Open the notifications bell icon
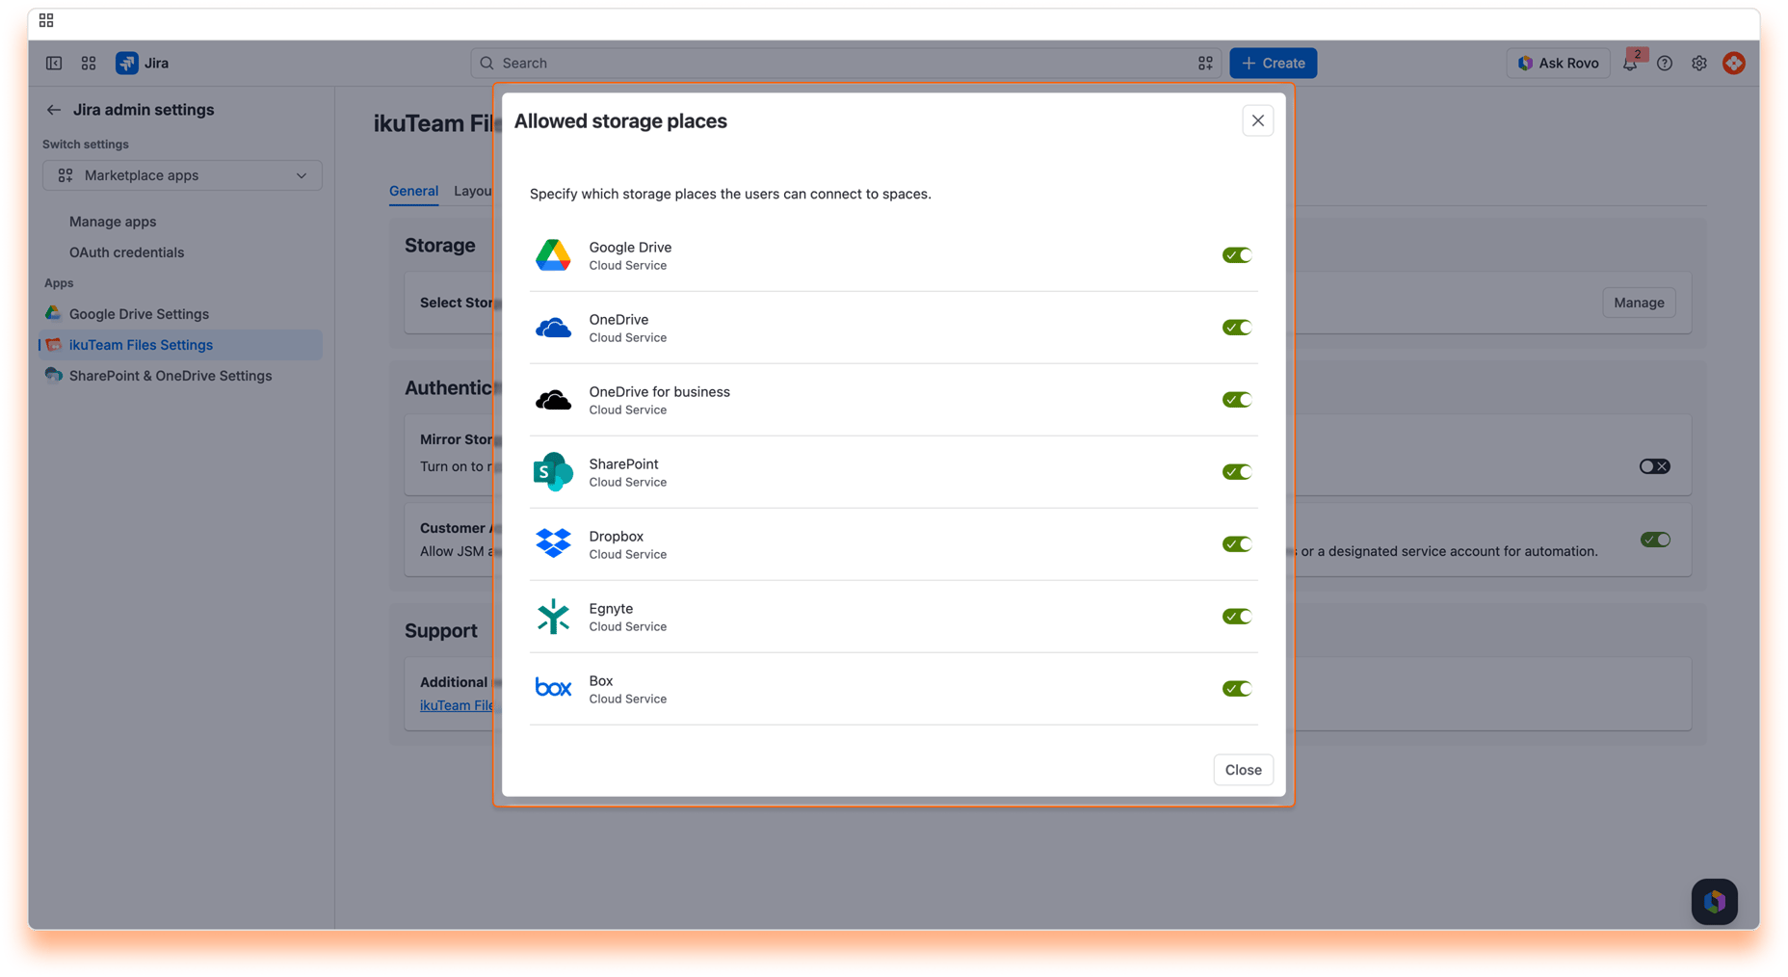 pyautogui.click(x=1630, y=64)
